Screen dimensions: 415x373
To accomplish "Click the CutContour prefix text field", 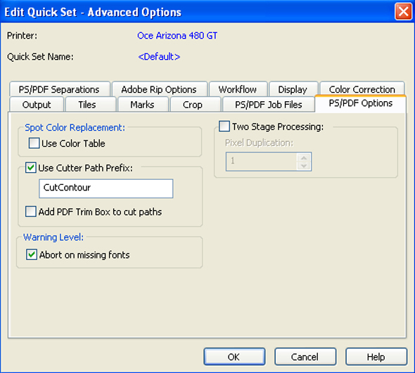I will click(x=106, y=188).
